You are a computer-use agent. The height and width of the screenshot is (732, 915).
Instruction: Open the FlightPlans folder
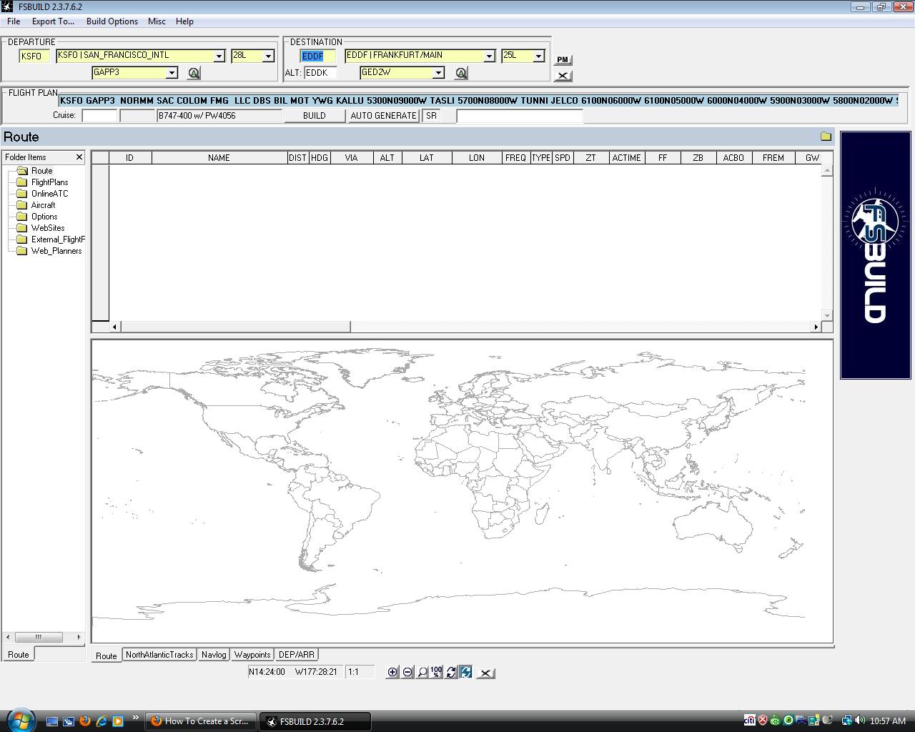click(x=49, y=182)
